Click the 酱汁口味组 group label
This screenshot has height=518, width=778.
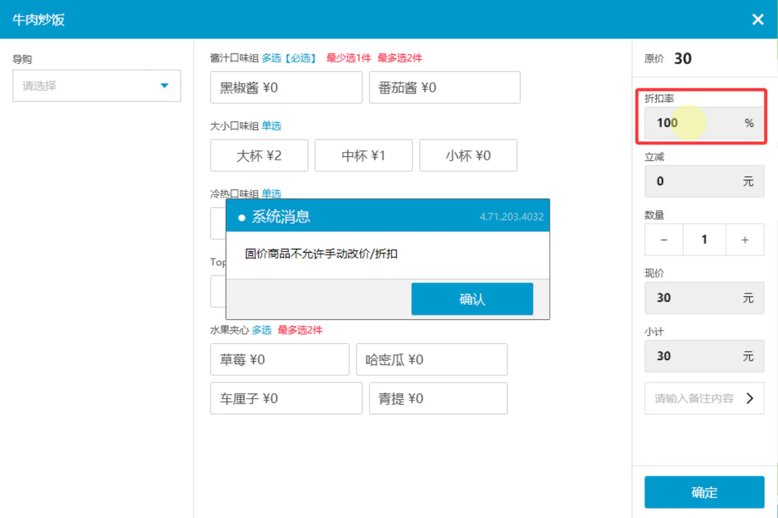[x=235, y=58]
